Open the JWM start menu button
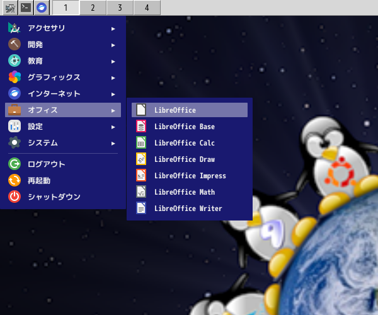 point(10,8)
